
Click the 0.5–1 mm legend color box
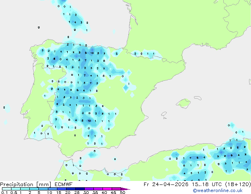coord(16,189)
